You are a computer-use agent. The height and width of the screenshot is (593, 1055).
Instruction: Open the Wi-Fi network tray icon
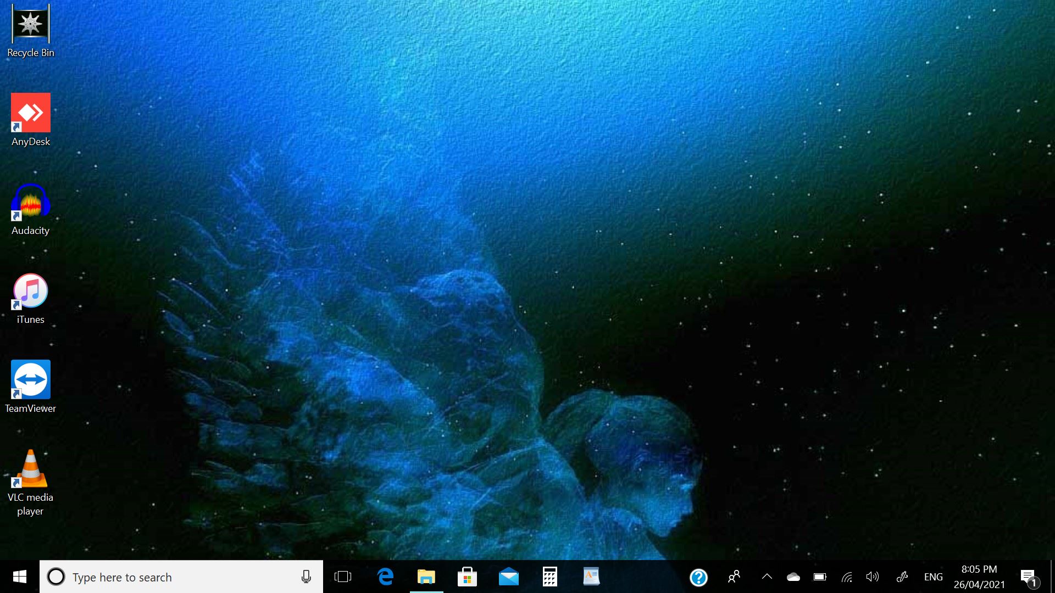(847, 577)
